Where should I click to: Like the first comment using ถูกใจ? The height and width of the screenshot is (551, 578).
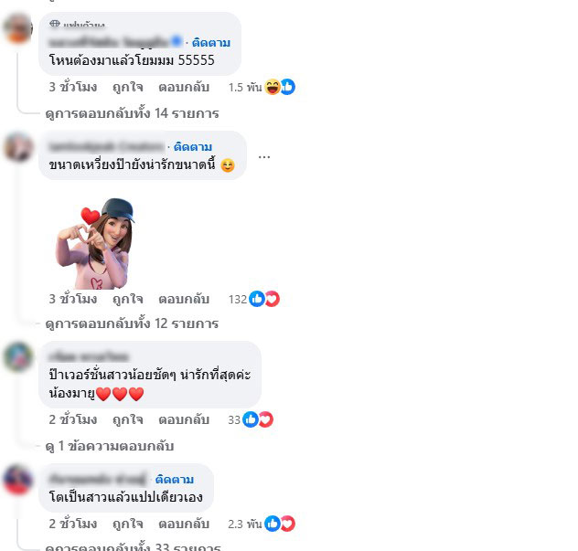point(127,88)
